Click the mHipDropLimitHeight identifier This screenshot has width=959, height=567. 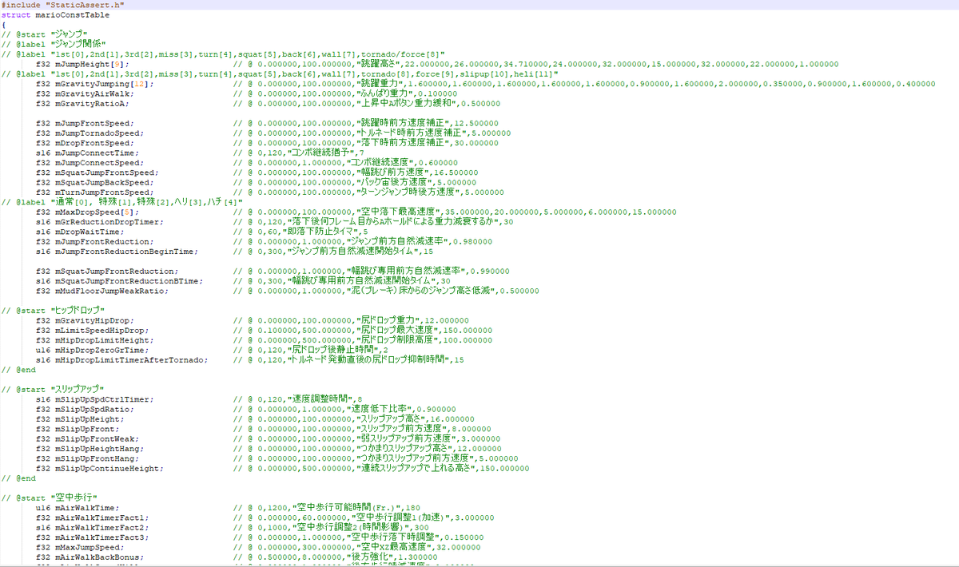102,340
